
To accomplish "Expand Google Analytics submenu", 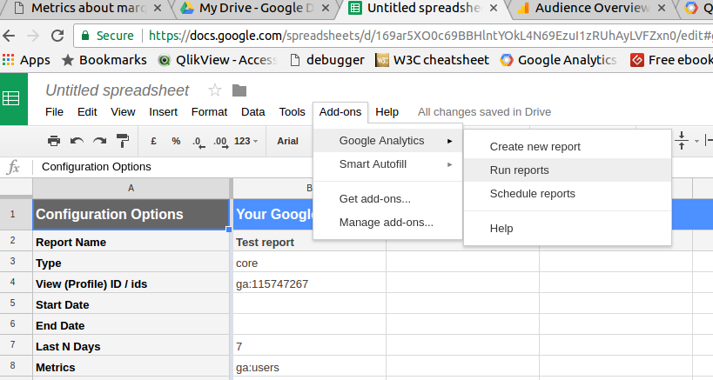I will [x=388, y=141].
